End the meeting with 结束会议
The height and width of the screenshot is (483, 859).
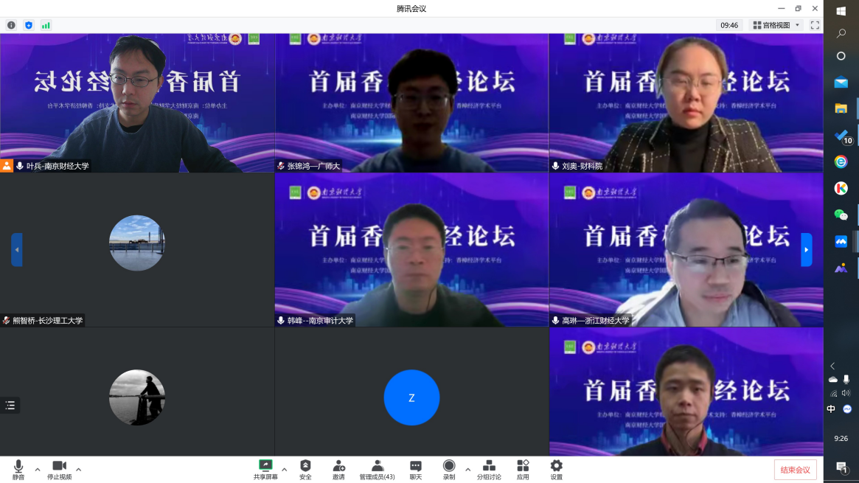click(795, 470)
